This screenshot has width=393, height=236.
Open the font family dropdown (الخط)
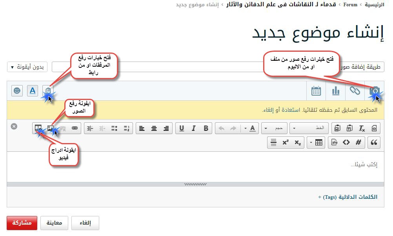tap(310, 128)
